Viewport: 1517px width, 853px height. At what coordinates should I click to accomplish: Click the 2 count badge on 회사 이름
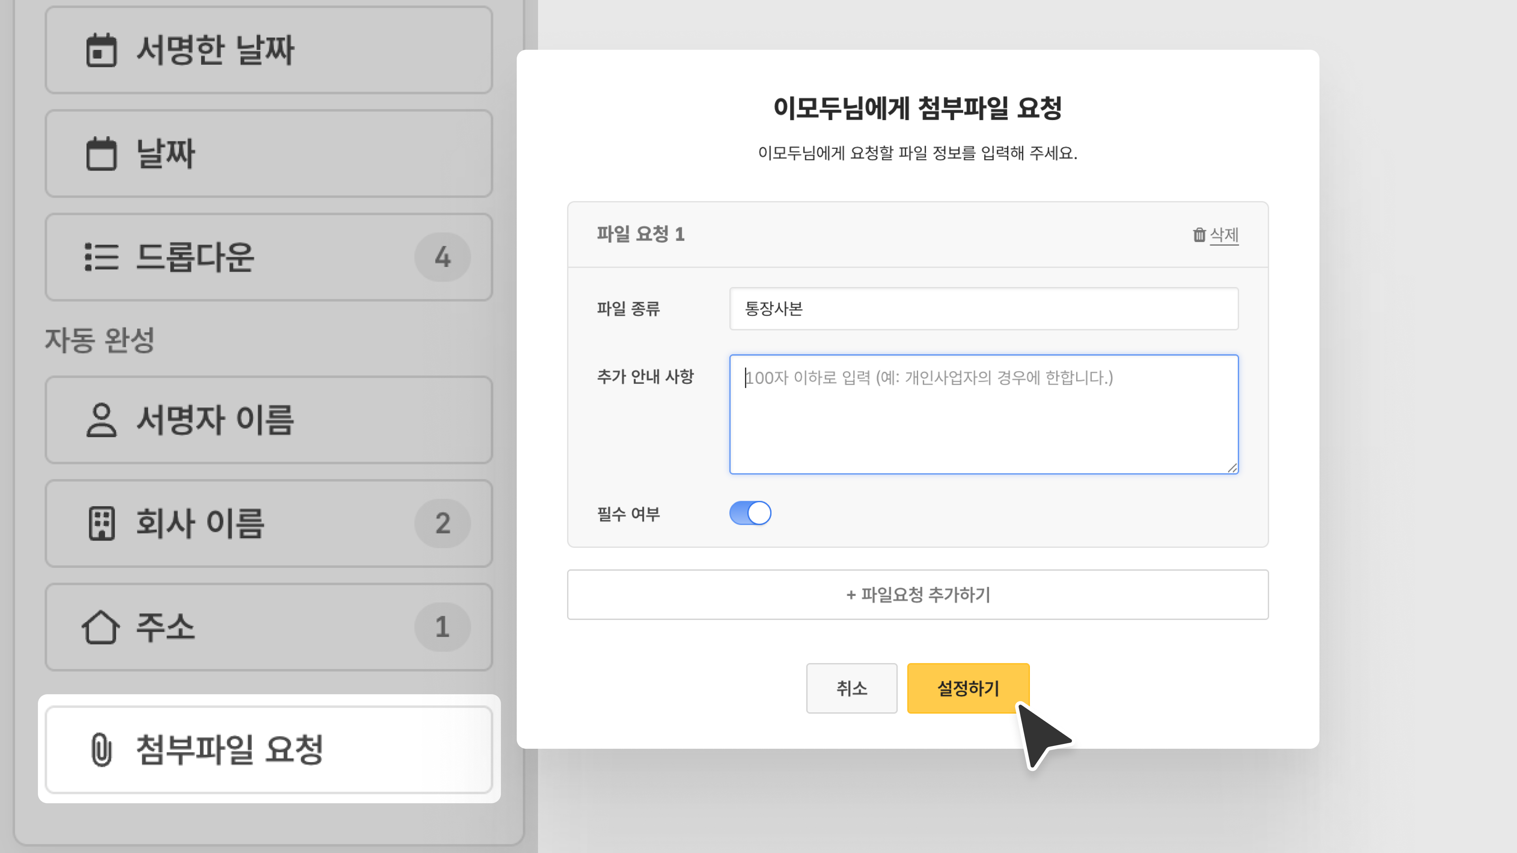click(442, 523)
